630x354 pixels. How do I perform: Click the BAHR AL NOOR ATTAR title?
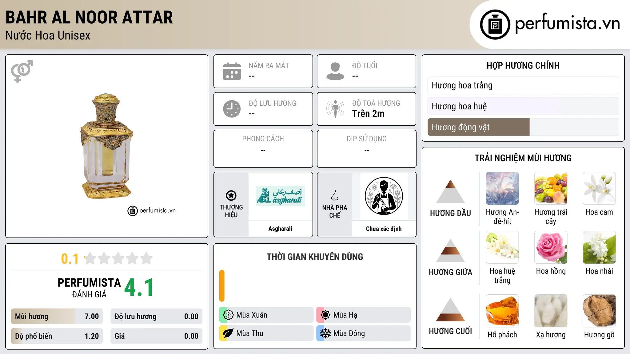point(89,18)
